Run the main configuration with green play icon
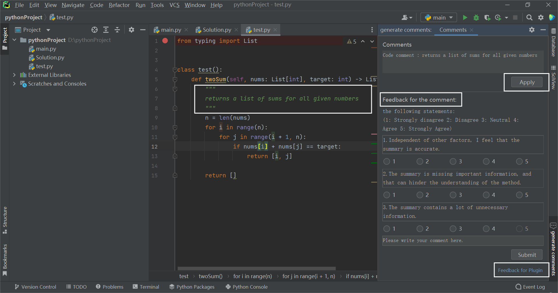Viewport: 558px width, 293px height. pyautogui.click(x=465, y=17)
